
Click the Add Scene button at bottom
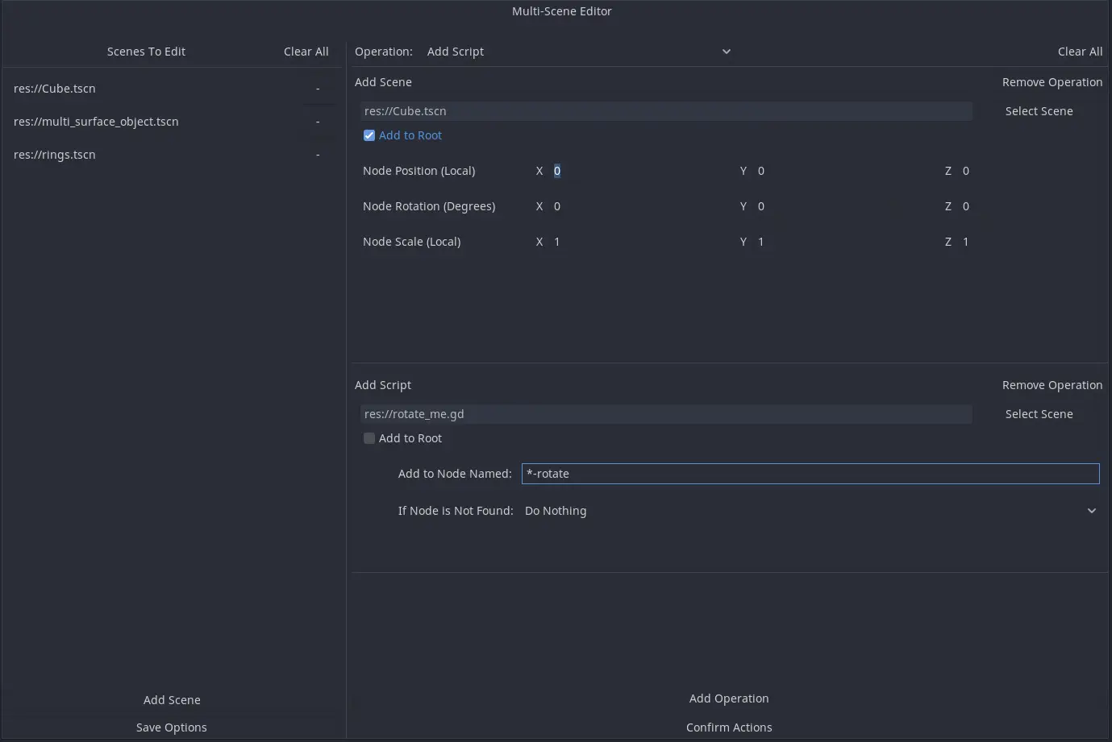[x=172, y=700]
